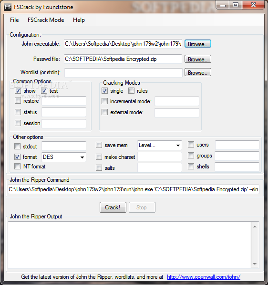Click the Passwd file path field
268x285 pixels.
123,59
